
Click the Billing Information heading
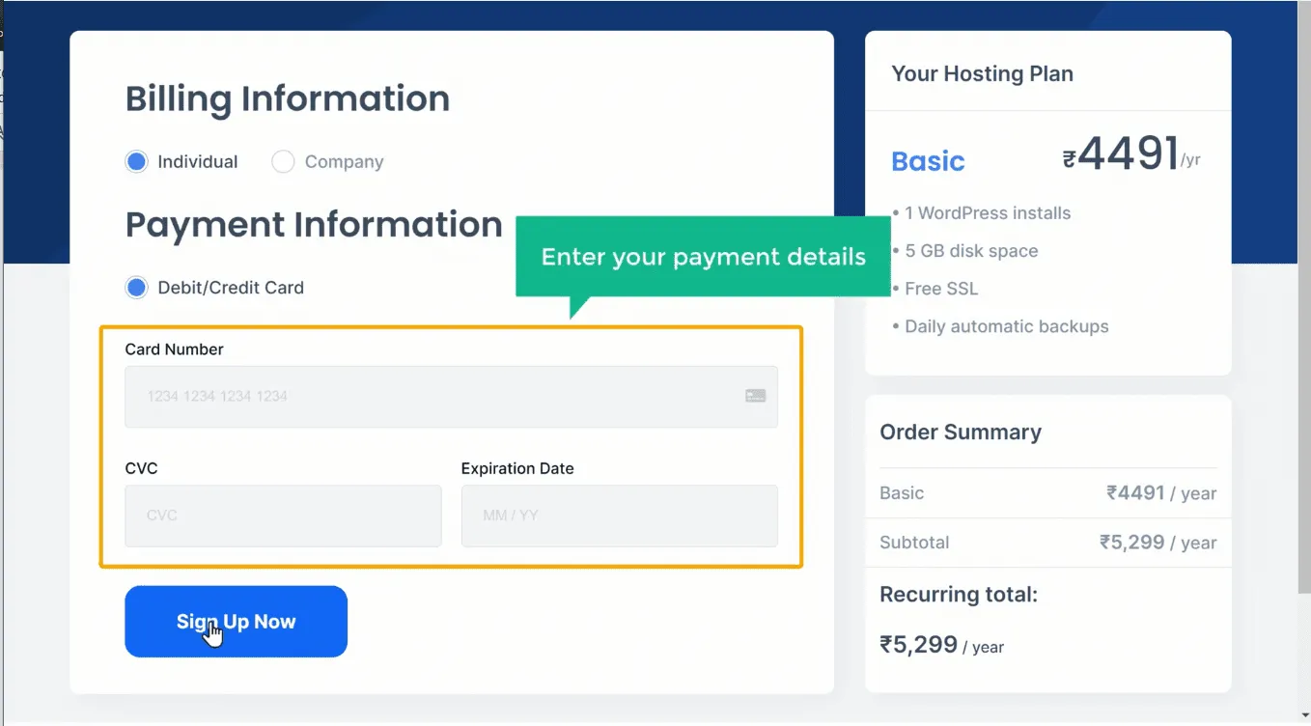[288, 98]
